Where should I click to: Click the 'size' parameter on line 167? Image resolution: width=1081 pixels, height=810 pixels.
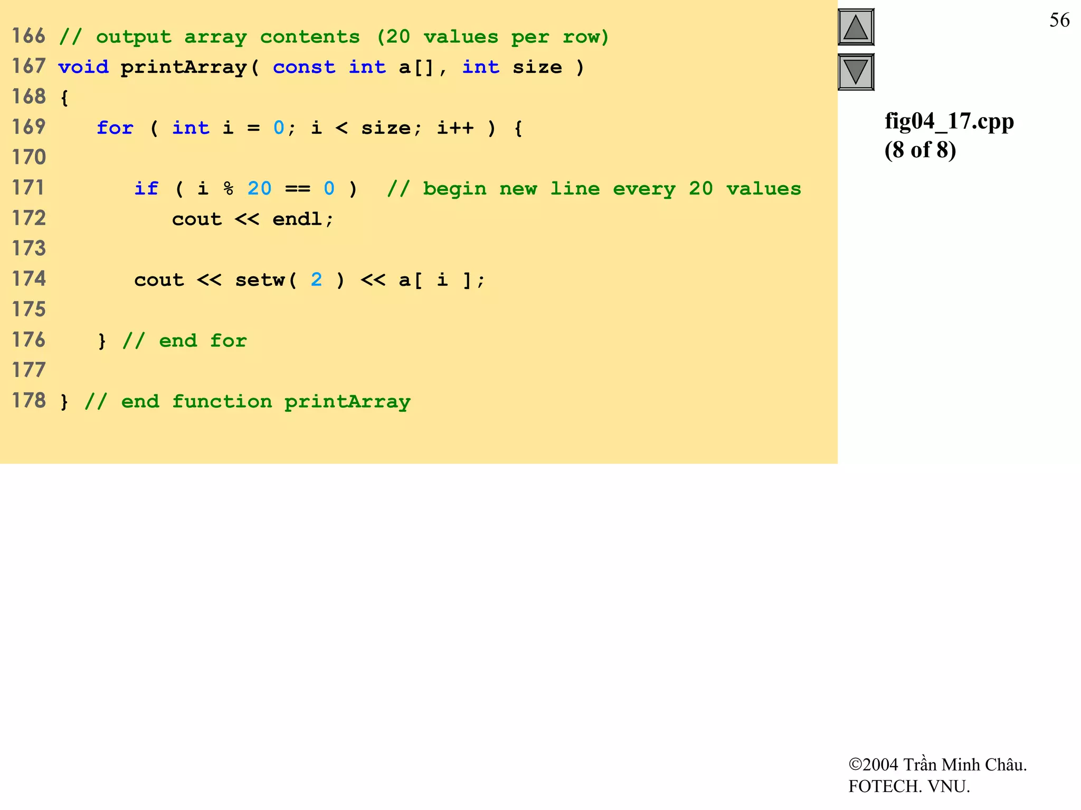click(537, 67)
